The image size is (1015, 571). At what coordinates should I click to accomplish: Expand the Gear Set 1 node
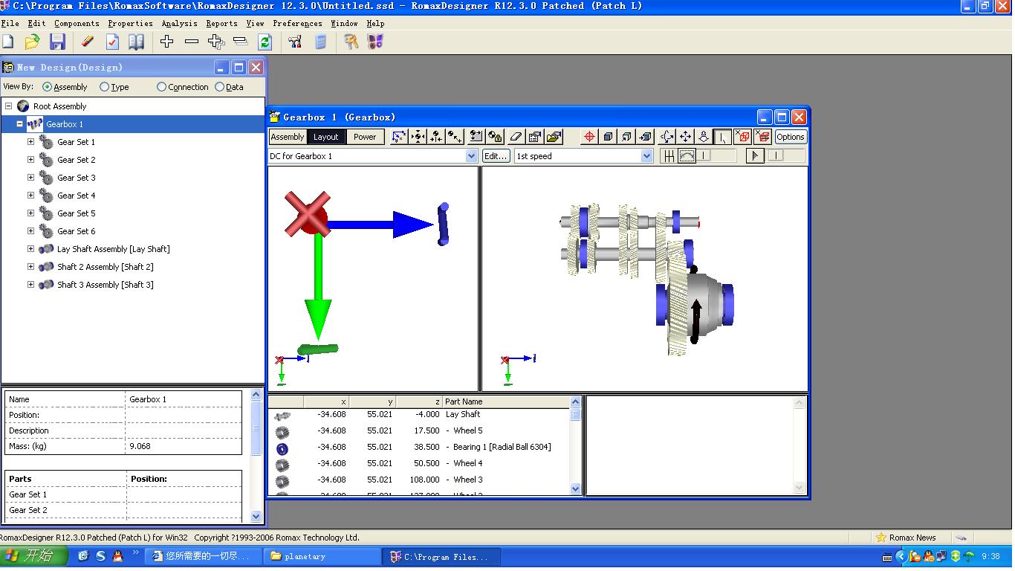30,142
